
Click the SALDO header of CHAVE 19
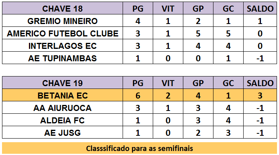(260, 83)
